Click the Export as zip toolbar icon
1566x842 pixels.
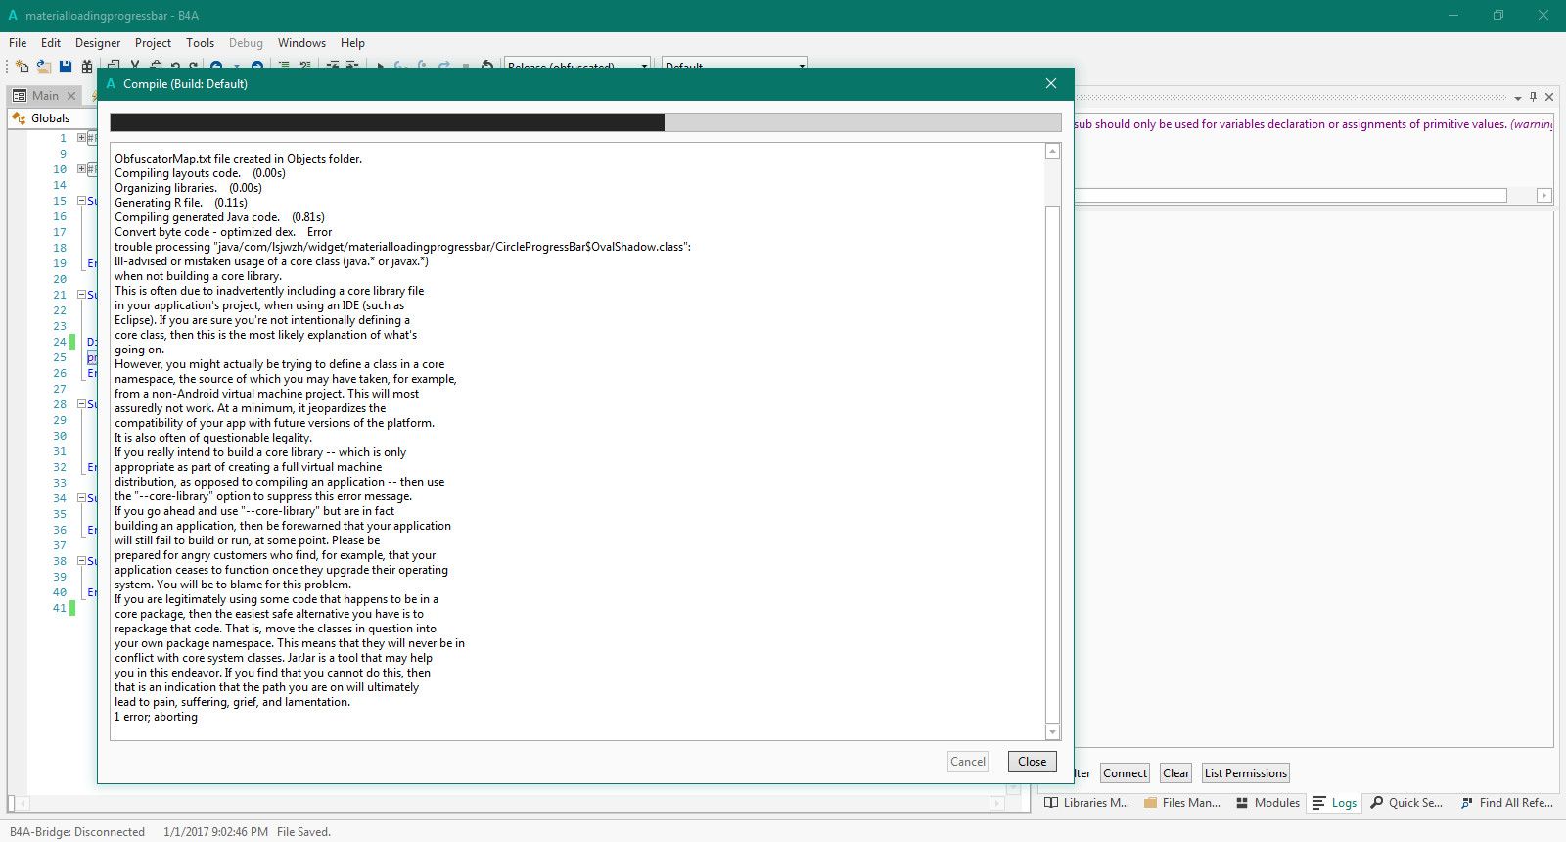[87, 67]
